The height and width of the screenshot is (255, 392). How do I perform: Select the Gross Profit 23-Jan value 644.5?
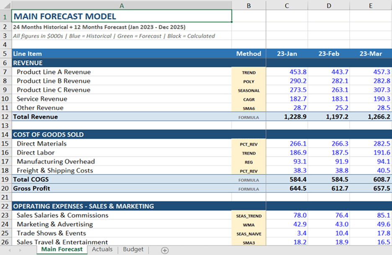(287, 189)
